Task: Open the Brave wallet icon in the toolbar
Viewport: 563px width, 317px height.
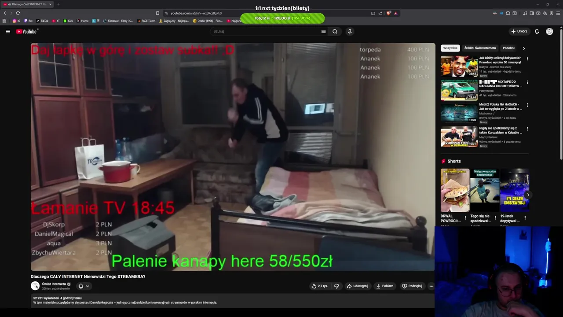Action: (538, 13)
